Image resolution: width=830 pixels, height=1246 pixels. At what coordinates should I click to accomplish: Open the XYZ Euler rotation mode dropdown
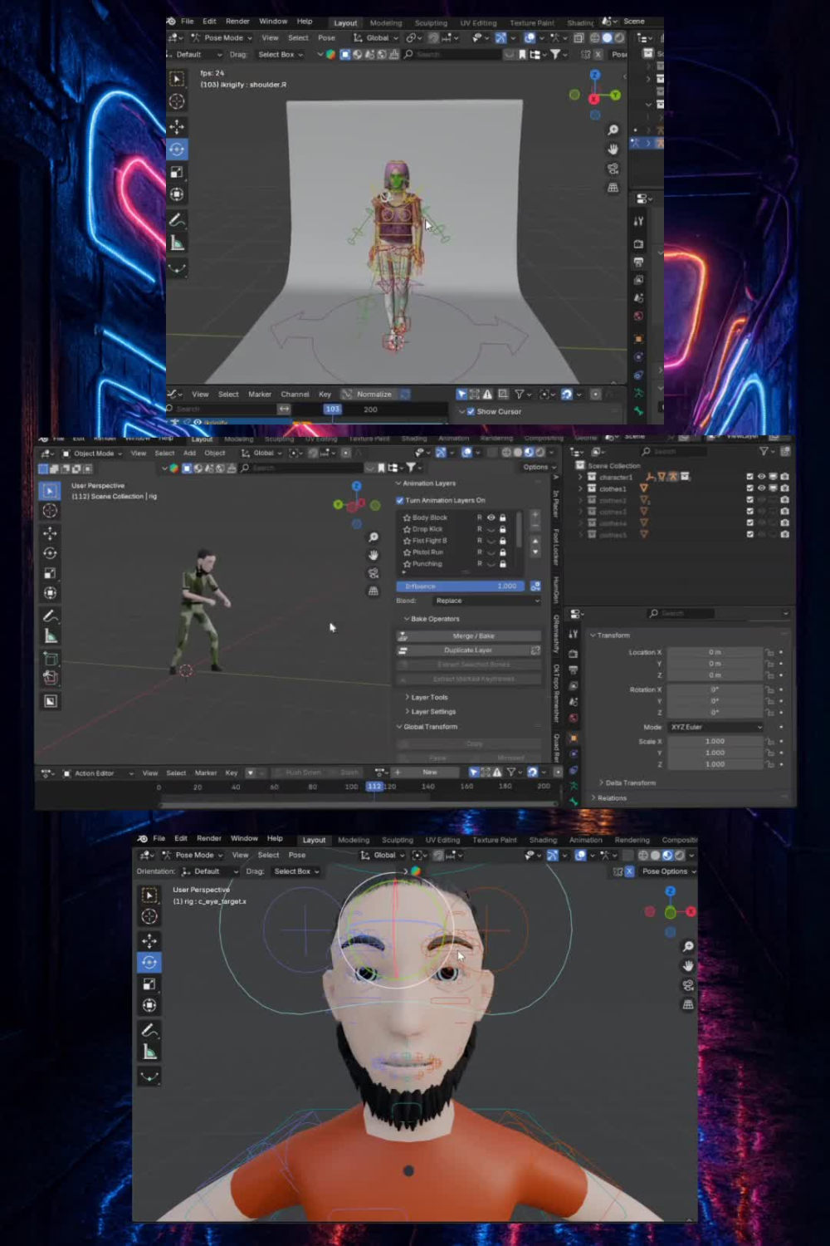(715, 727)
